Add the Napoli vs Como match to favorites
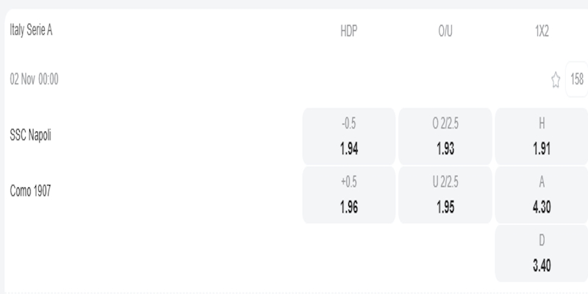 point(556,79)
